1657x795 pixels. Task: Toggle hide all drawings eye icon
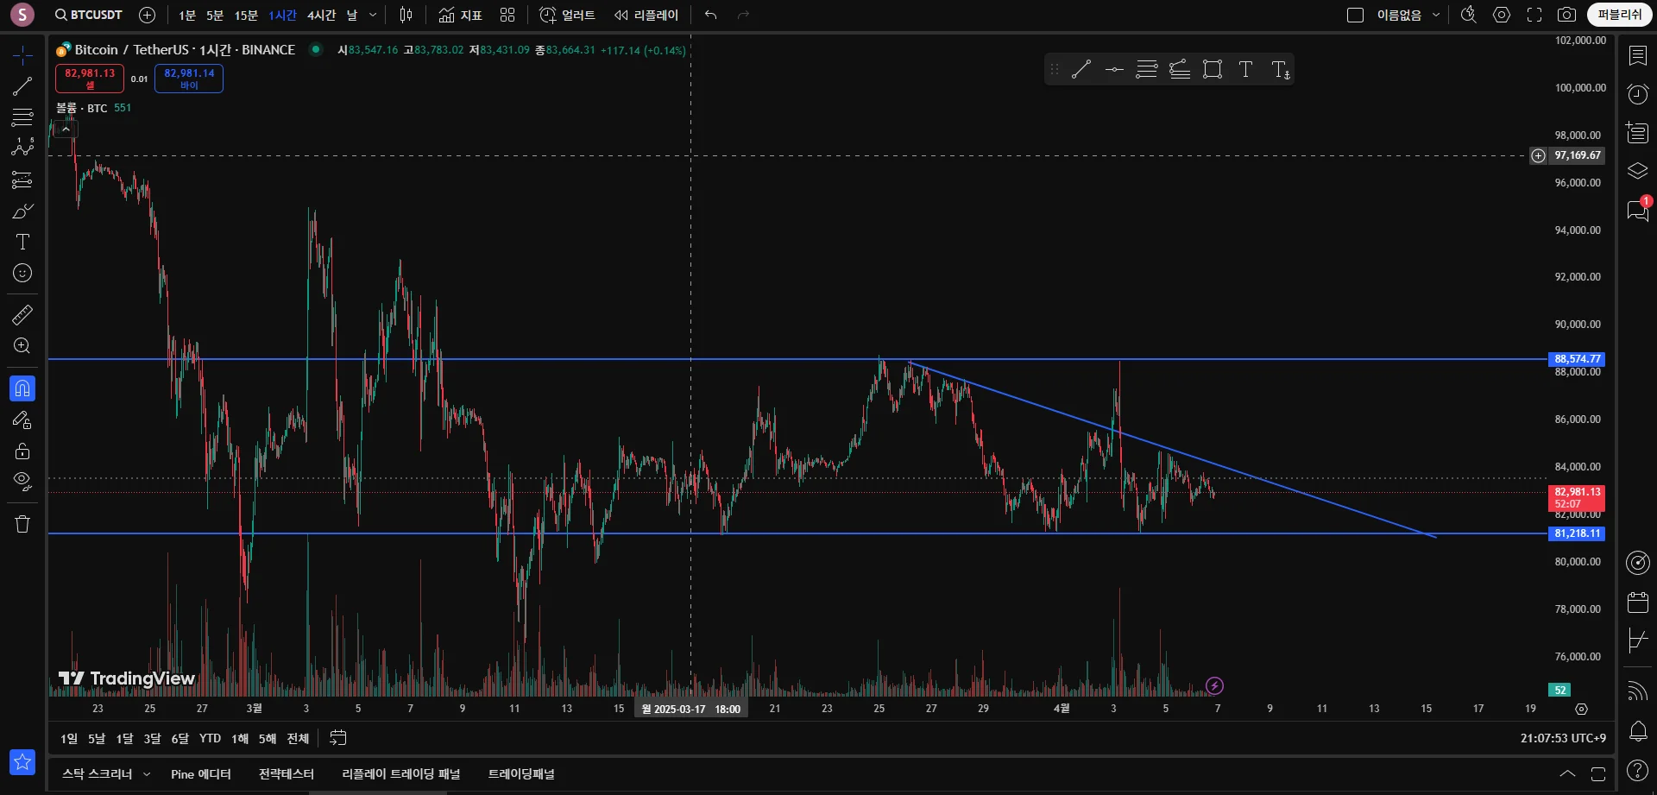(x=22, y=482)
